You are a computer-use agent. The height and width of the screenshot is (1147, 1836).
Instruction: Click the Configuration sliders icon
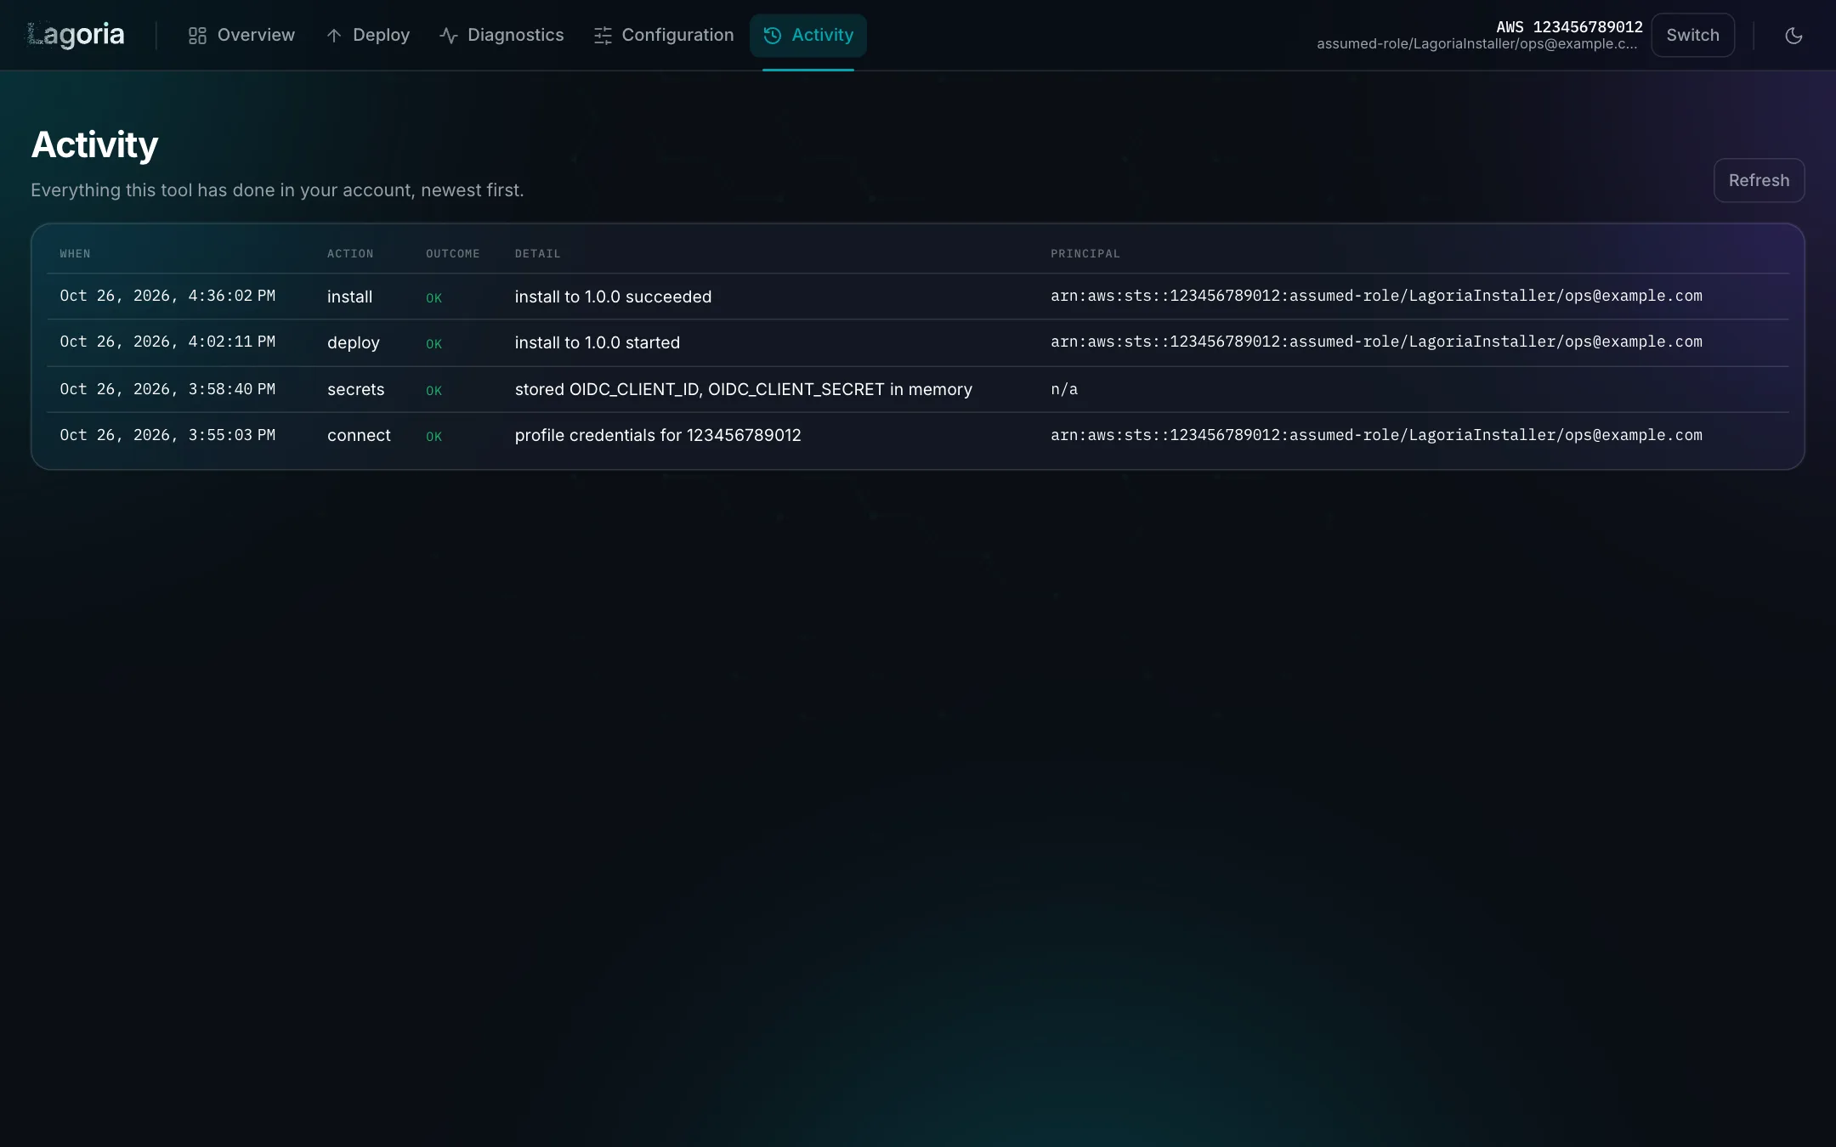tap(603, 36)
